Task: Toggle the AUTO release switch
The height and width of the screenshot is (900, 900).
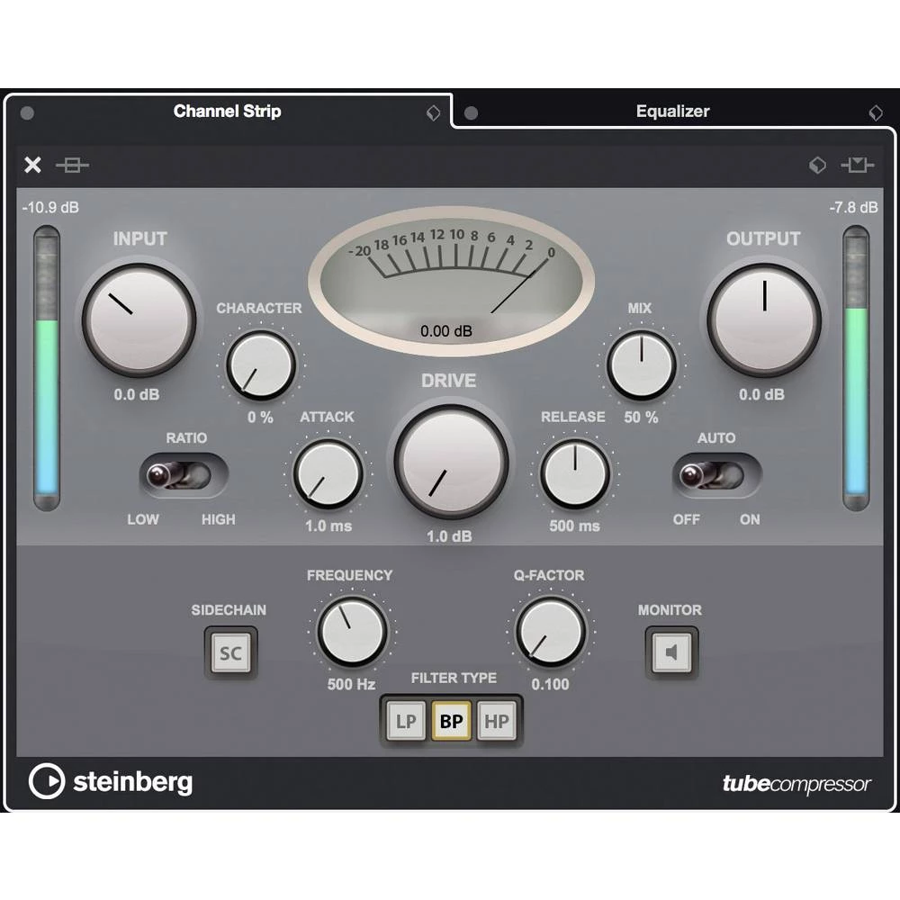Action: [716, 475]
